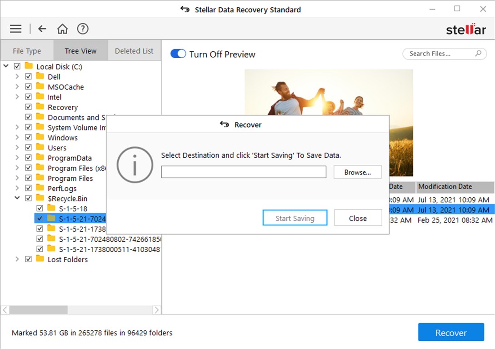The width and height of the screenshot is (495, 349).
Task: Click the Windows folder icon
Action: pyautogui.click(x=40, y=137)
